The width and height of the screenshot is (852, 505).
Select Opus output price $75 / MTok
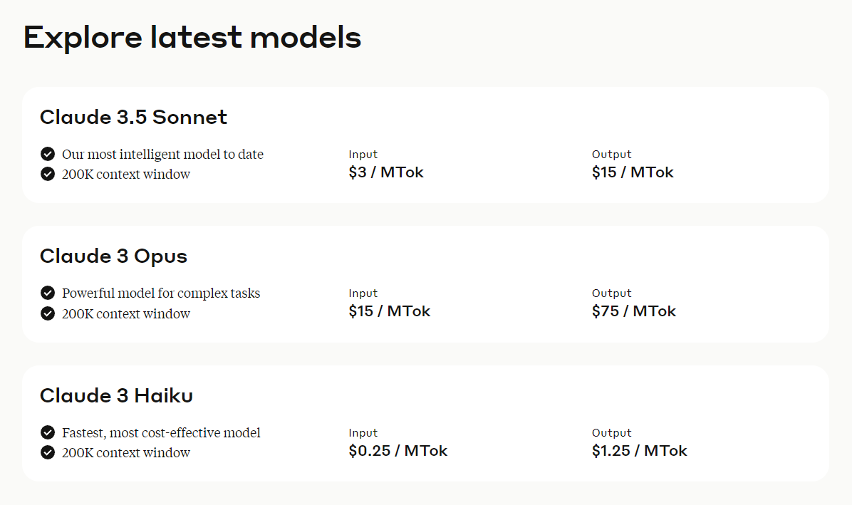click(634, 311)
